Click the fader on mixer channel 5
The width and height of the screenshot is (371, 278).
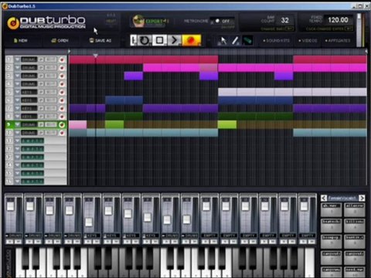click(x=89, y=222)
